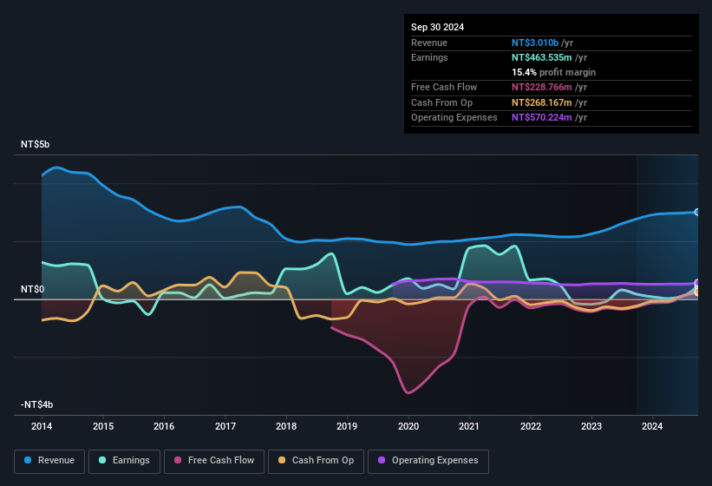The width and height of the screenshot is (712, 486).
Task: Click the 2016 x-axis label
Action: [164, 426]
